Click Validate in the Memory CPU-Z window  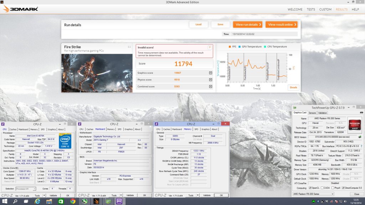pos(207,195)
